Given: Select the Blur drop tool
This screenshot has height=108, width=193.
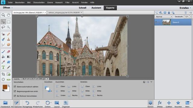Looking at the screenshot, I should 3,45.
